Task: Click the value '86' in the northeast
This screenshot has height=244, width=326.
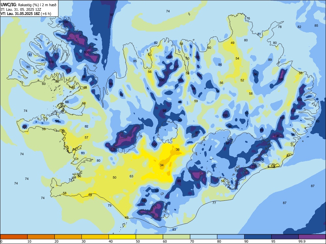Action: tap(220, 64)
